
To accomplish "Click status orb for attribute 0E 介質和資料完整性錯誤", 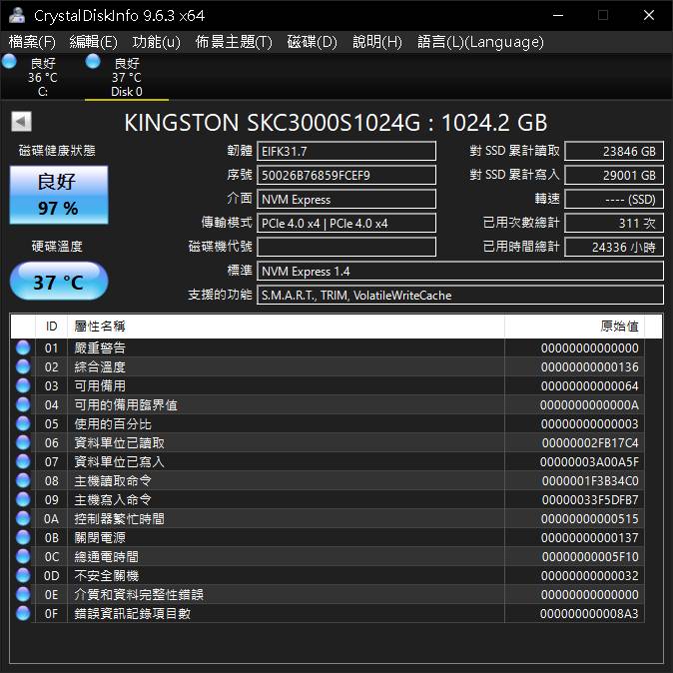I will tap(23, 594).
